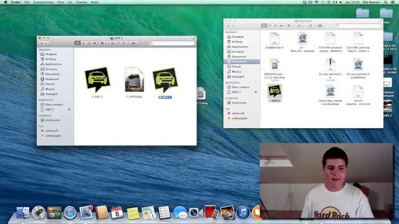Select Scrivania in DiRT 2 window sidebar

click(51, 69)
